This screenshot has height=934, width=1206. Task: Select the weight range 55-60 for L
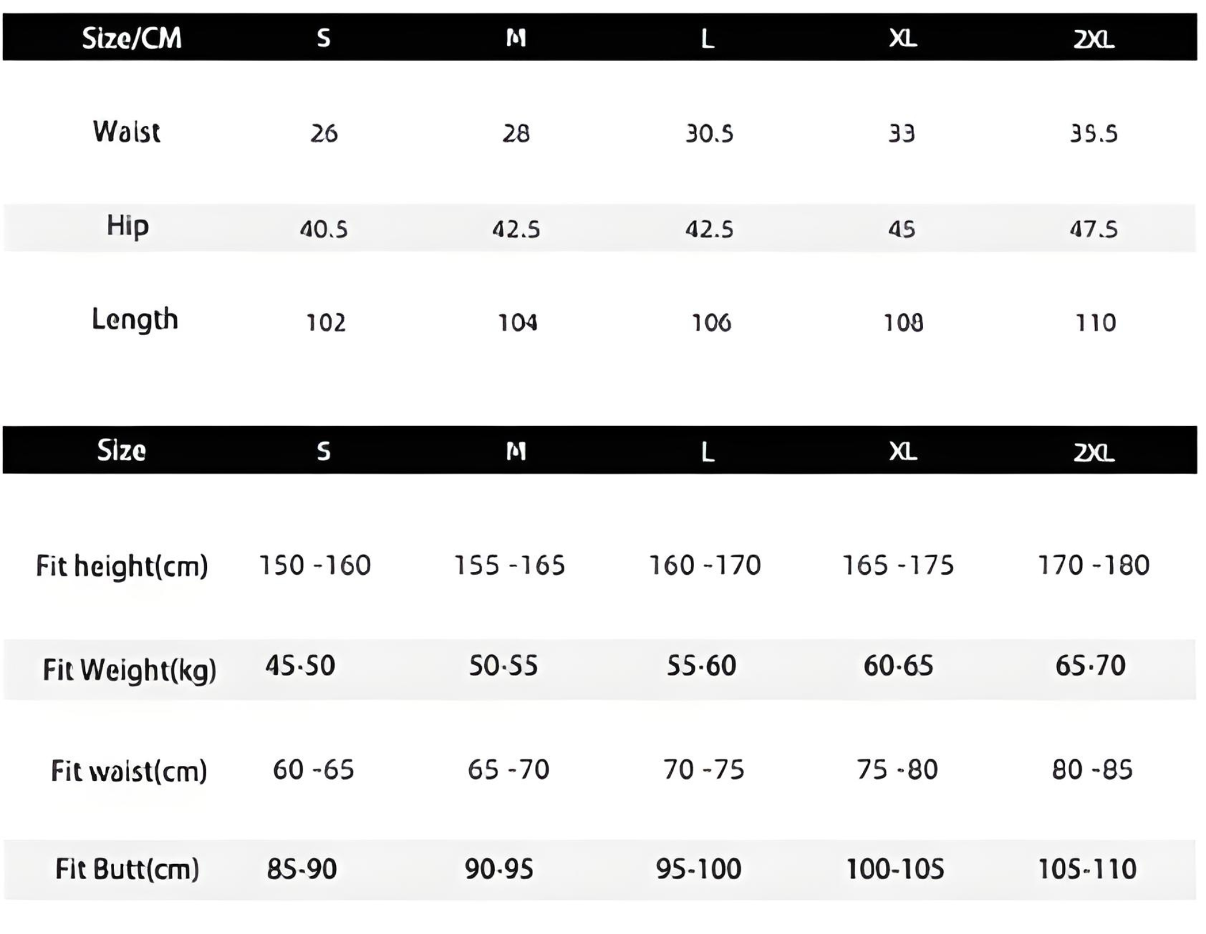(701, 666)
